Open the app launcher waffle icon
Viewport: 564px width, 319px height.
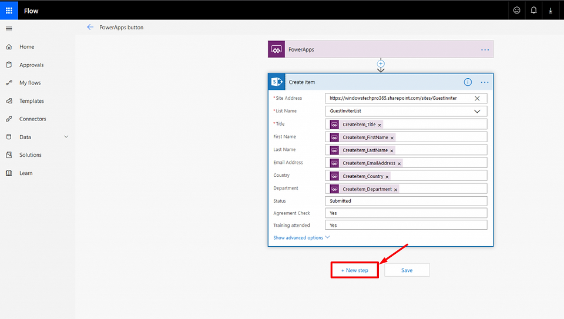coord(9,11)
